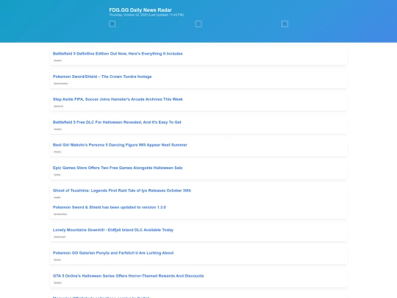Click the source tag under Battlefield 5 Free DLC
The width and height of the screenshot is (397, 298).
tap(58, 129)
